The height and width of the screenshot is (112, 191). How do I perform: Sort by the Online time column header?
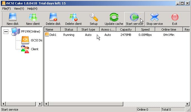click(x=169, y=30)
